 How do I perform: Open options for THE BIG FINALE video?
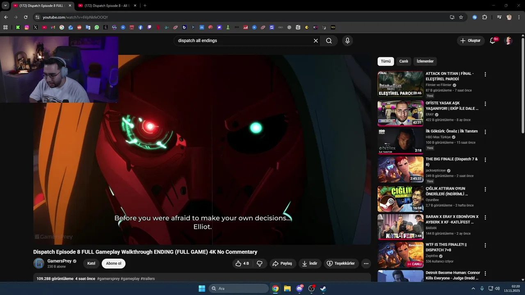tap(485, 160)
